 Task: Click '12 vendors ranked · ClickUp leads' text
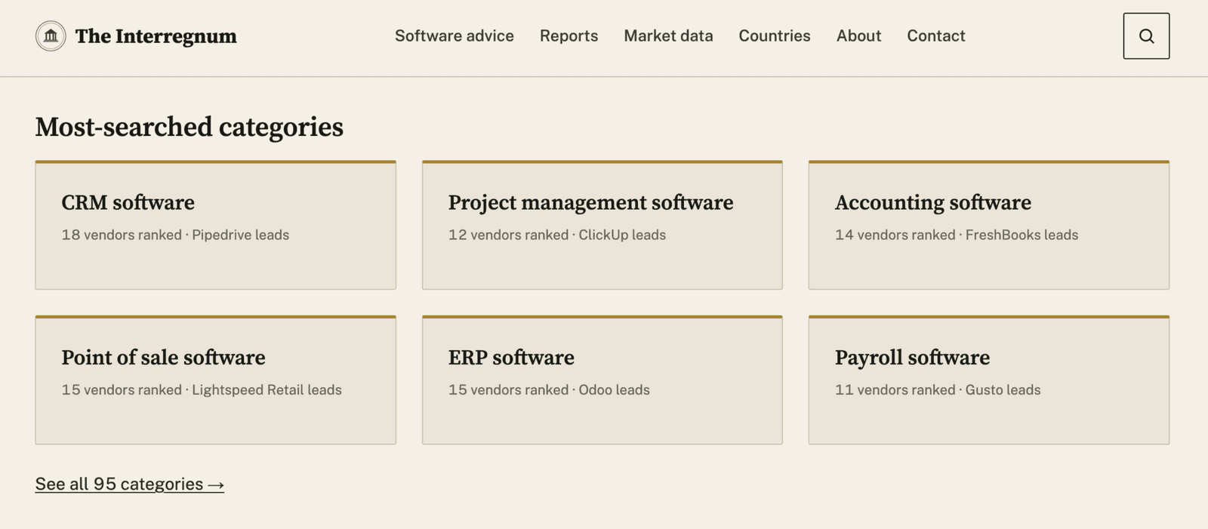click(557, 235)
